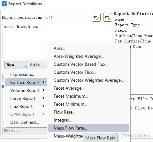Screen dimensions: 153x142
Task: Select Area... surface report
Action: pyautogui.click(x=88, y=48)
